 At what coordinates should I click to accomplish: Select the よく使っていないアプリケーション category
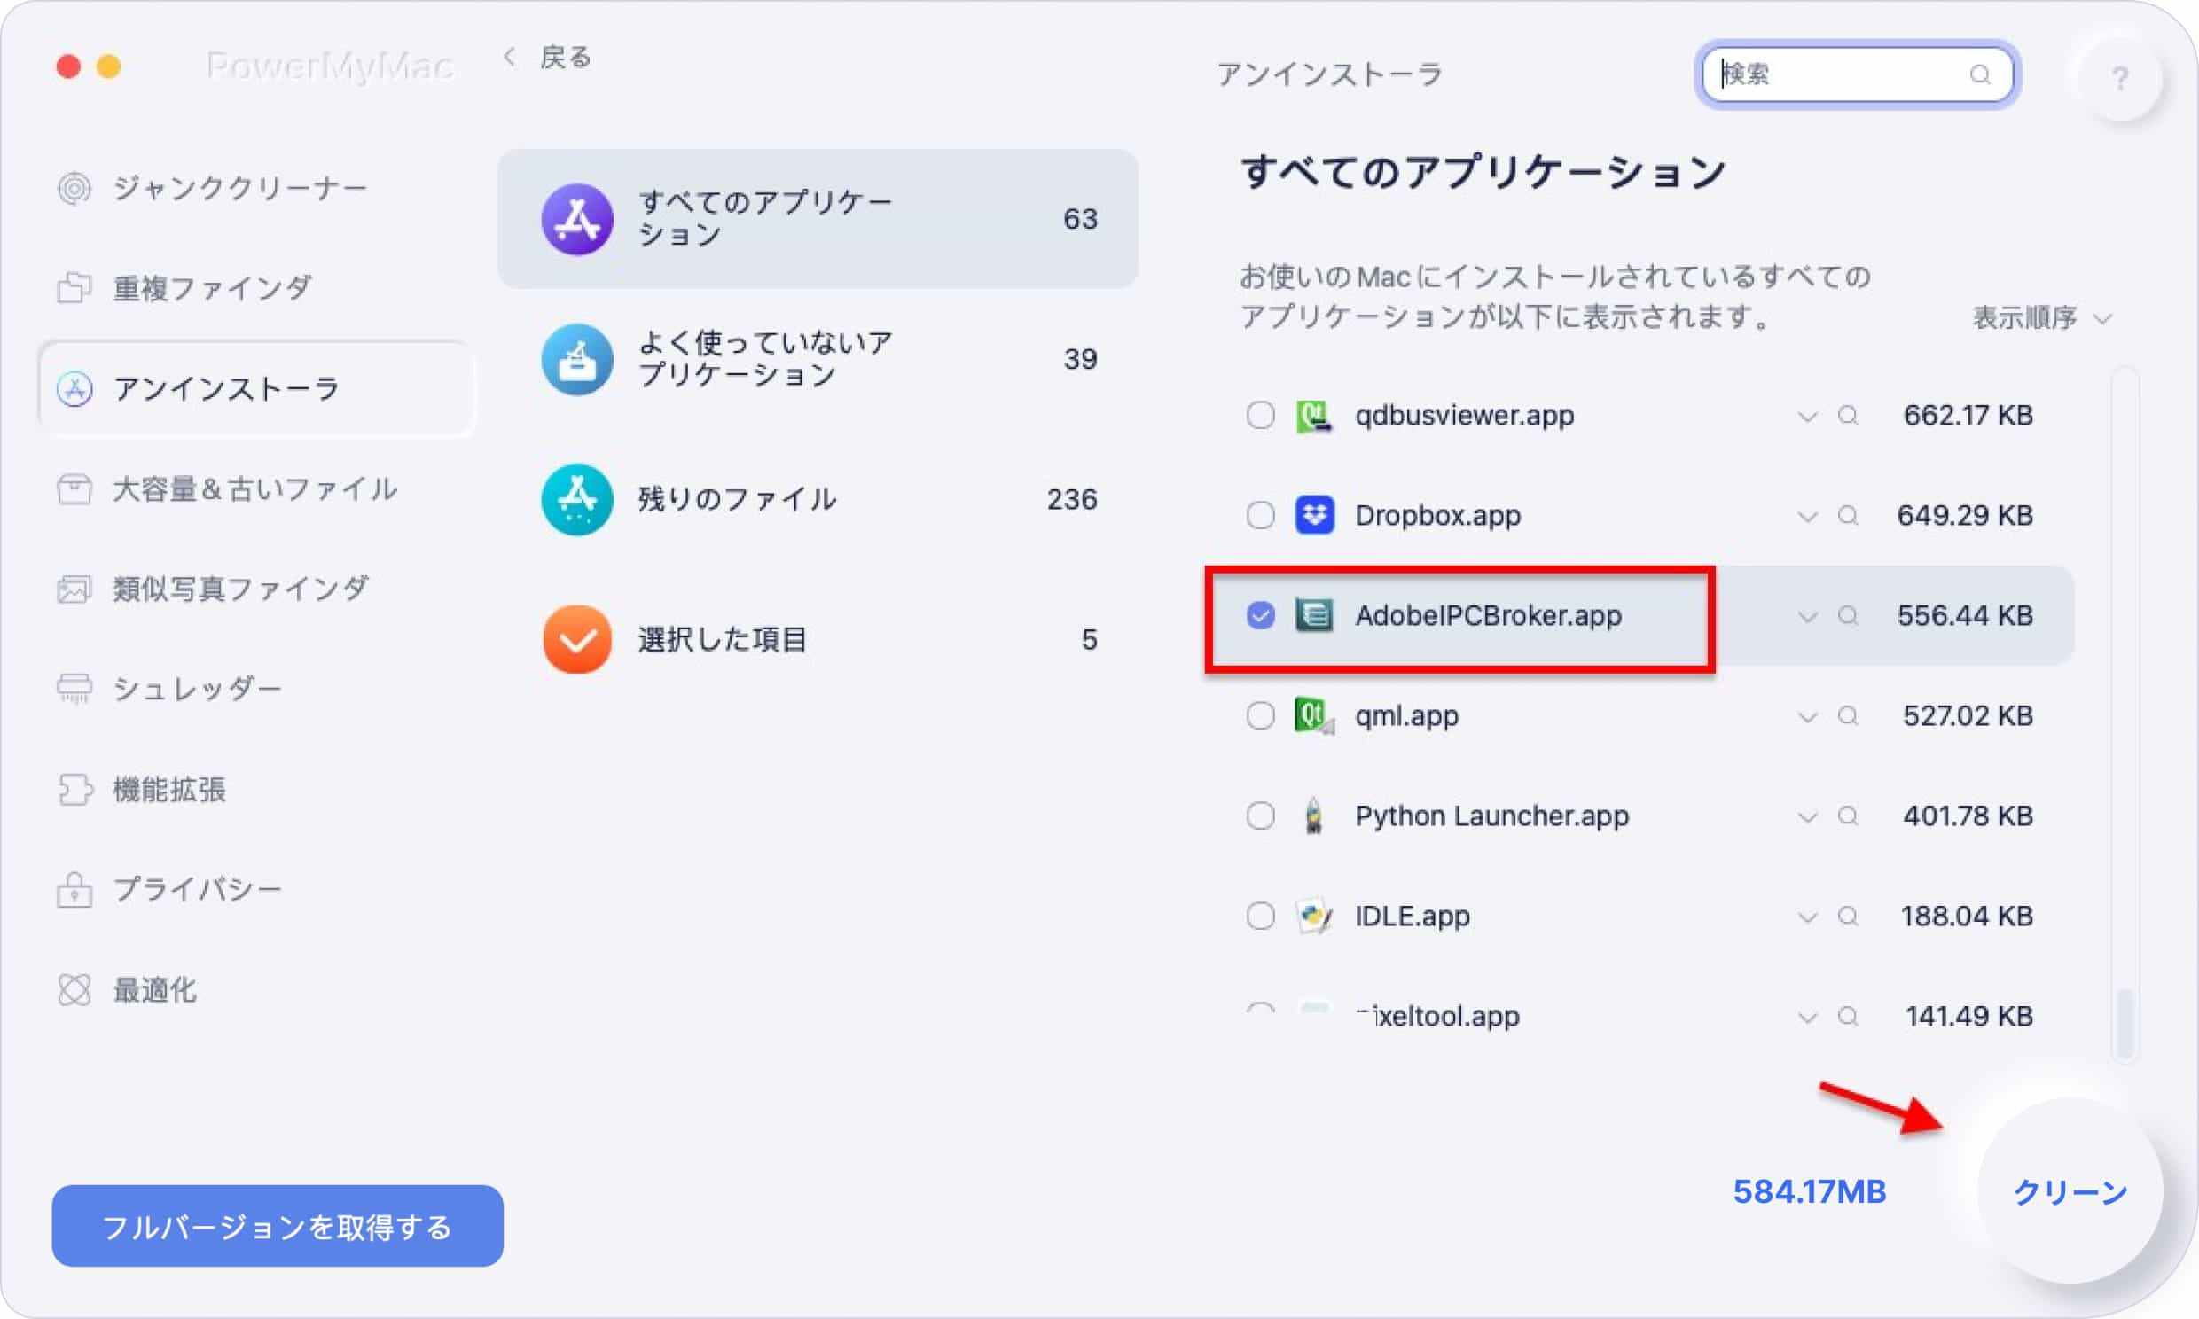(x=818, y=359)
